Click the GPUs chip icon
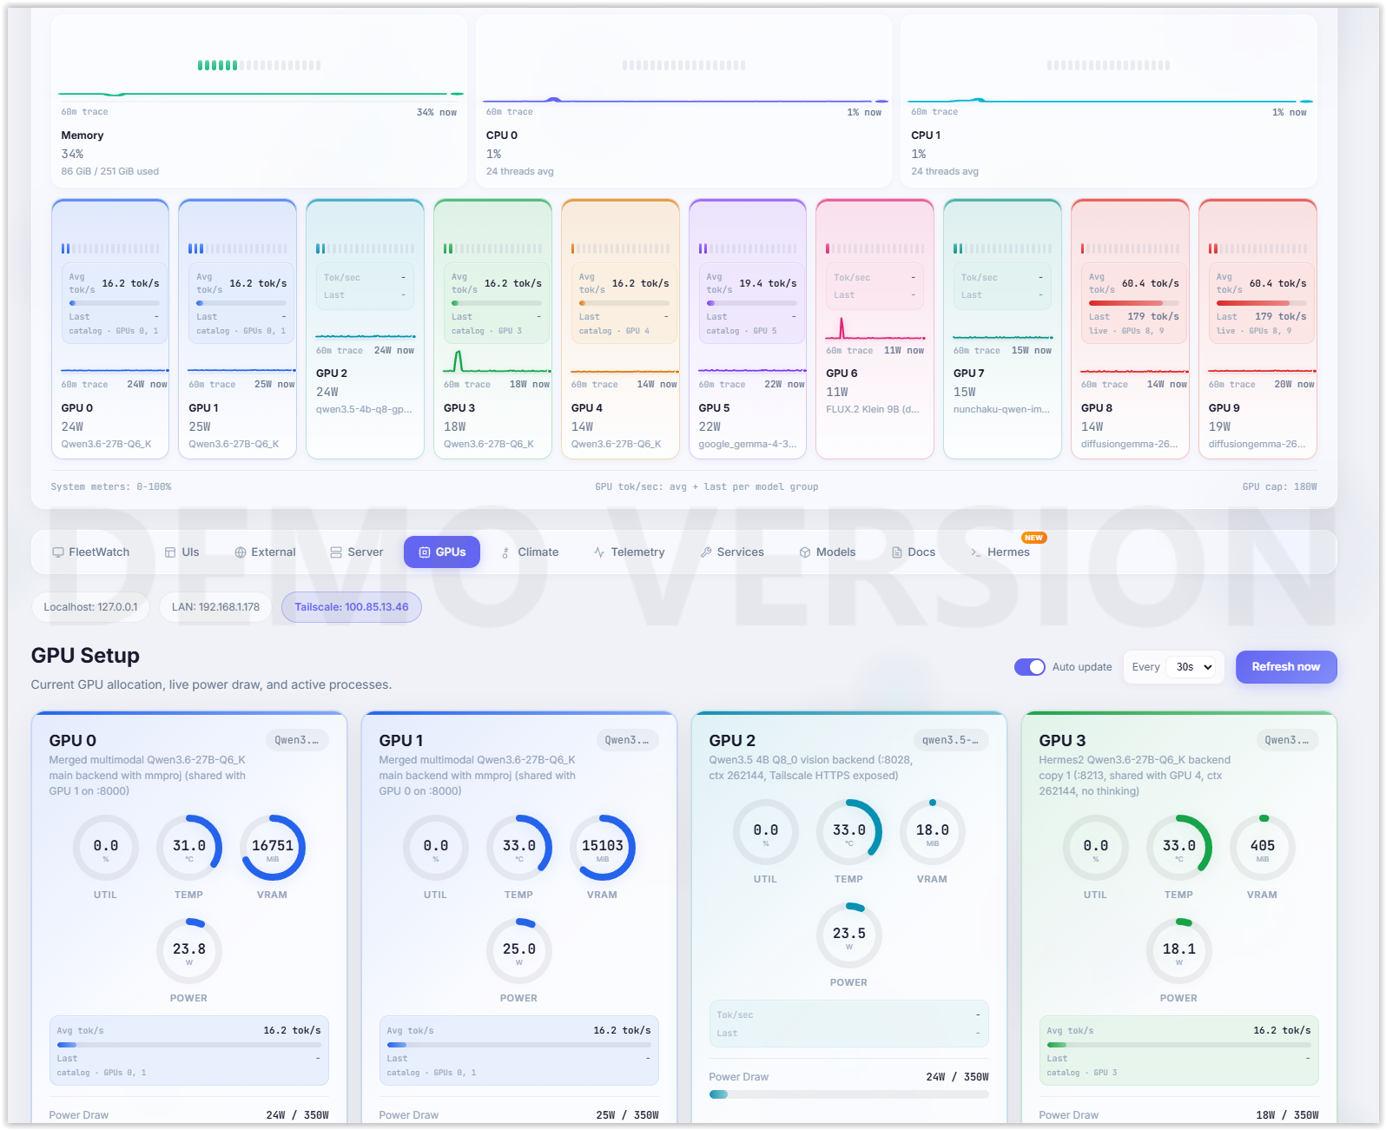 pyautogui.click(x=425, y=552)
